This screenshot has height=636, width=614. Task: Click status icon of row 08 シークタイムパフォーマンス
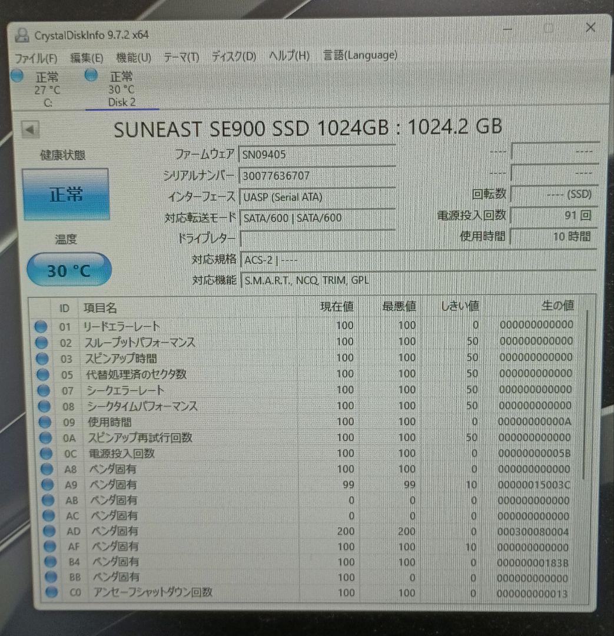[44, 406]
